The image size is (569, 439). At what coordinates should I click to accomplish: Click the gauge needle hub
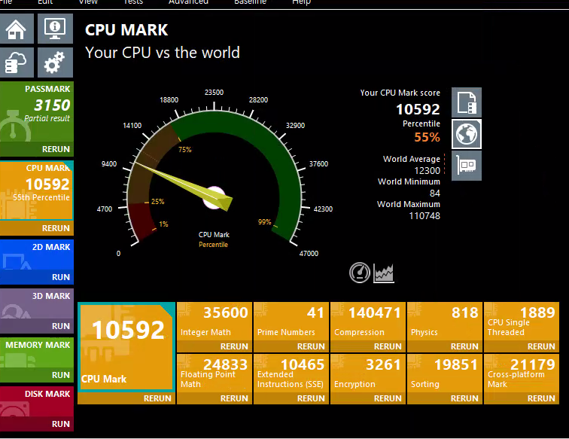[214, 198]
